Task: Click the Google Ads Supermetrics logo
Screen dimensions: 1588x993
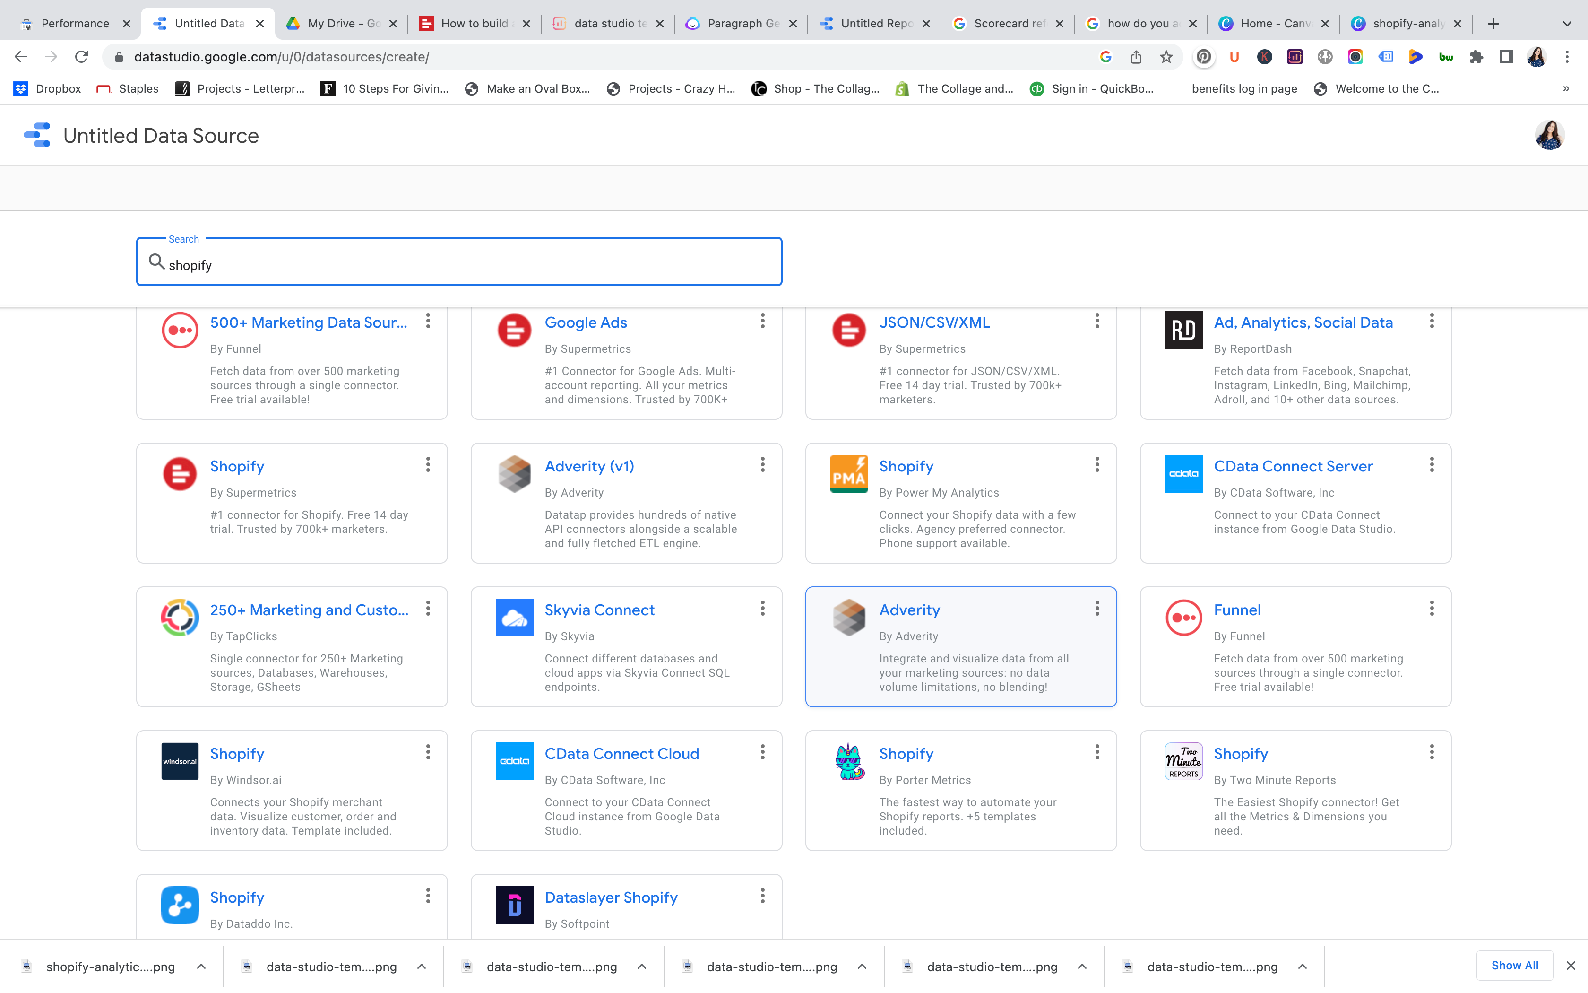Action: (x=515, y=330)
